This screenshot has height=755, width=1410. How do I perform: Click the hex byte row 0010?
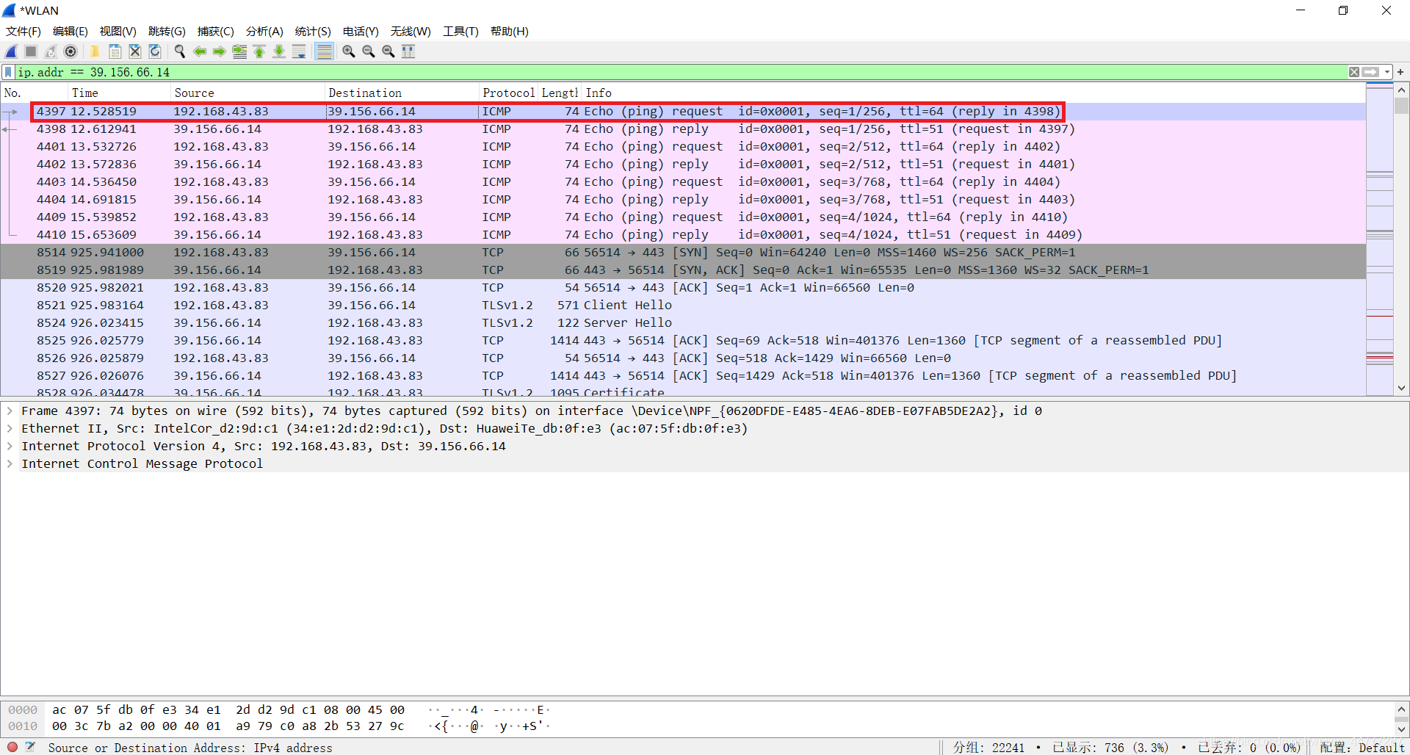[228, 726]
